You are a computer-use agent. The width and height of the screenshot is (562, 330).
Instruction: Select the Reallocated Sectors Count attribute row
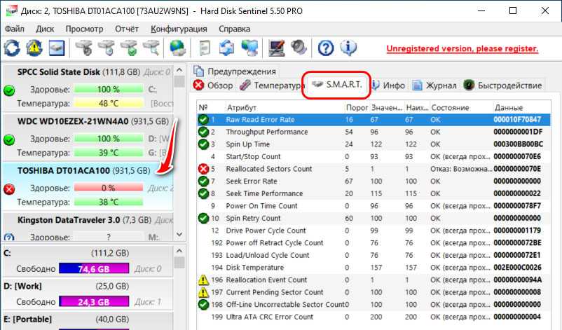[x=269, y=169]
